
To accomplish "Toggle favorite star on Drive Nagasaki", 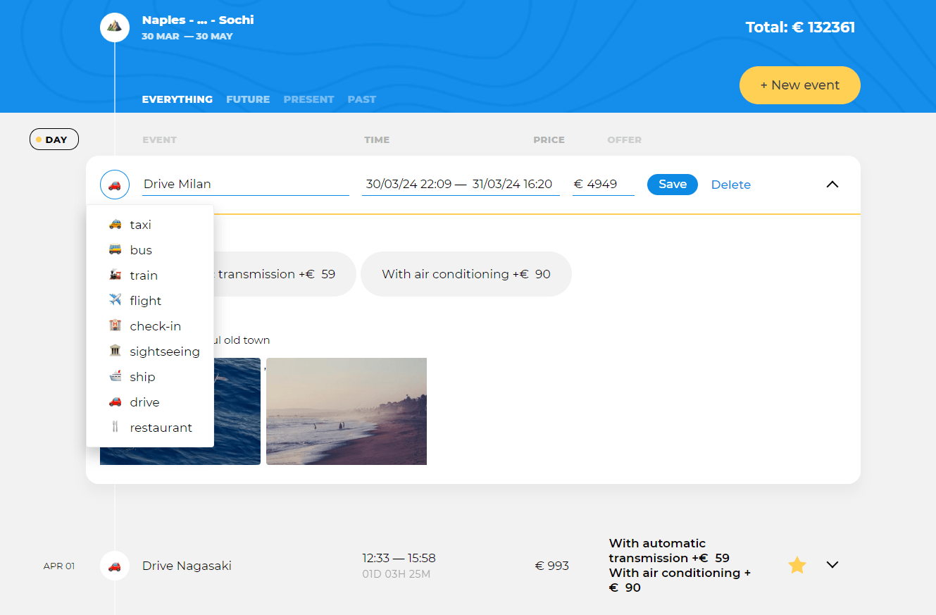I will pos(797,565).
